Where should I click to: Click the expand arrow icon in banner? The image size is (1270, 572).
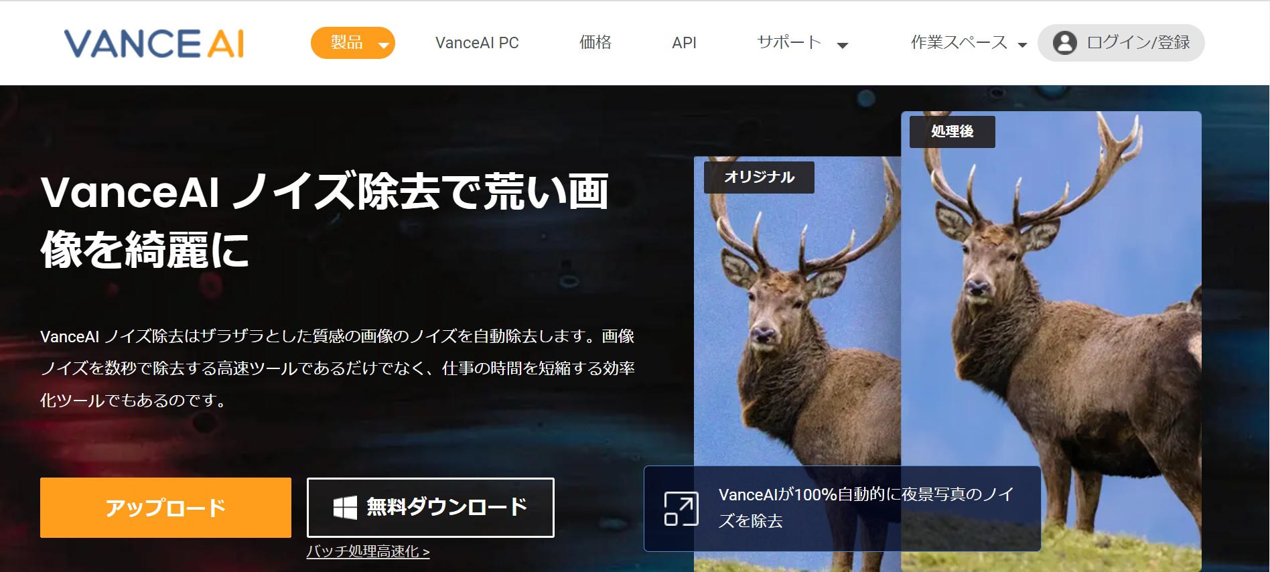[x=681, y=508]
